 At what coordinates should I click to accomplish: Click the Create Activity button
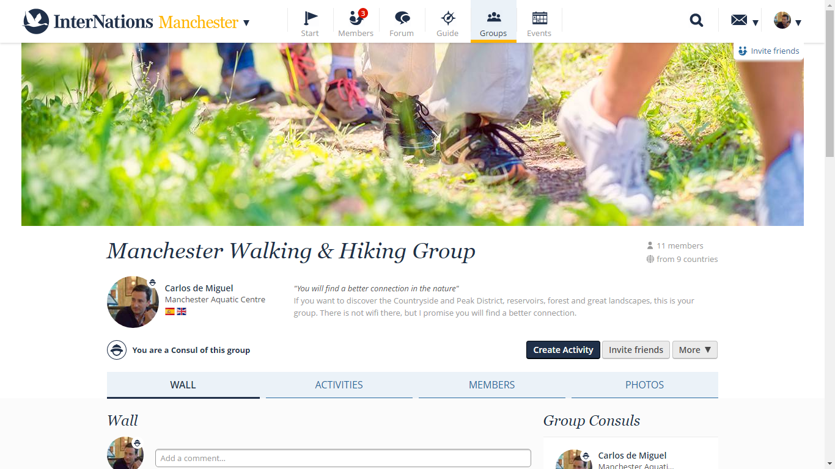pos(563,350)
